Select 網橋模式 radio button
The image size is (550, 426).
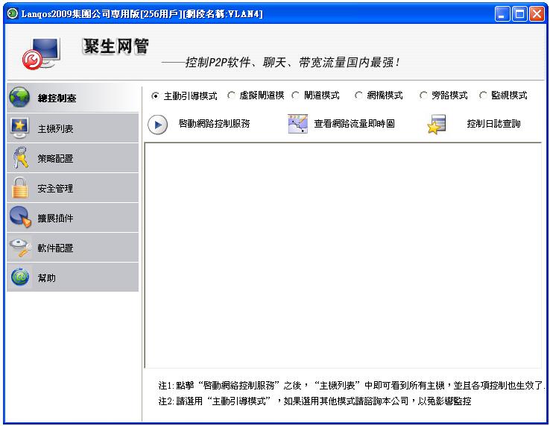coord(358,95)
